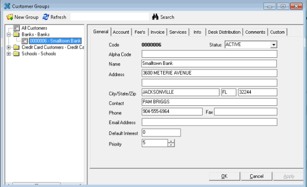
Task: Click the All Customers tree icon
Action: 16,28
